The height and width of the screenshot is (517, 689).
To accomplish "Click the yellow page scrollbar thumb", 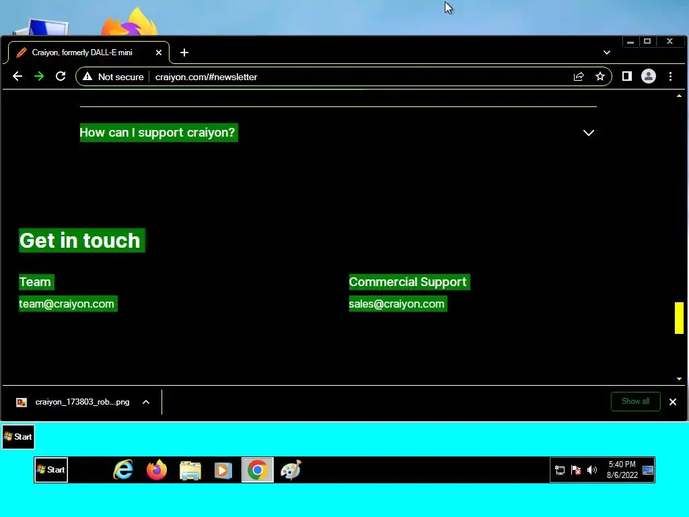I will tap(679, 318).
